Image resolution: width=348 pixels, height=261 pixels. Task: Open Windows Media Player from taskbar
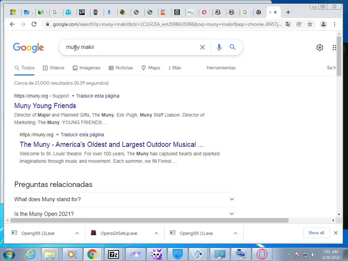click(x=71, y=254)
